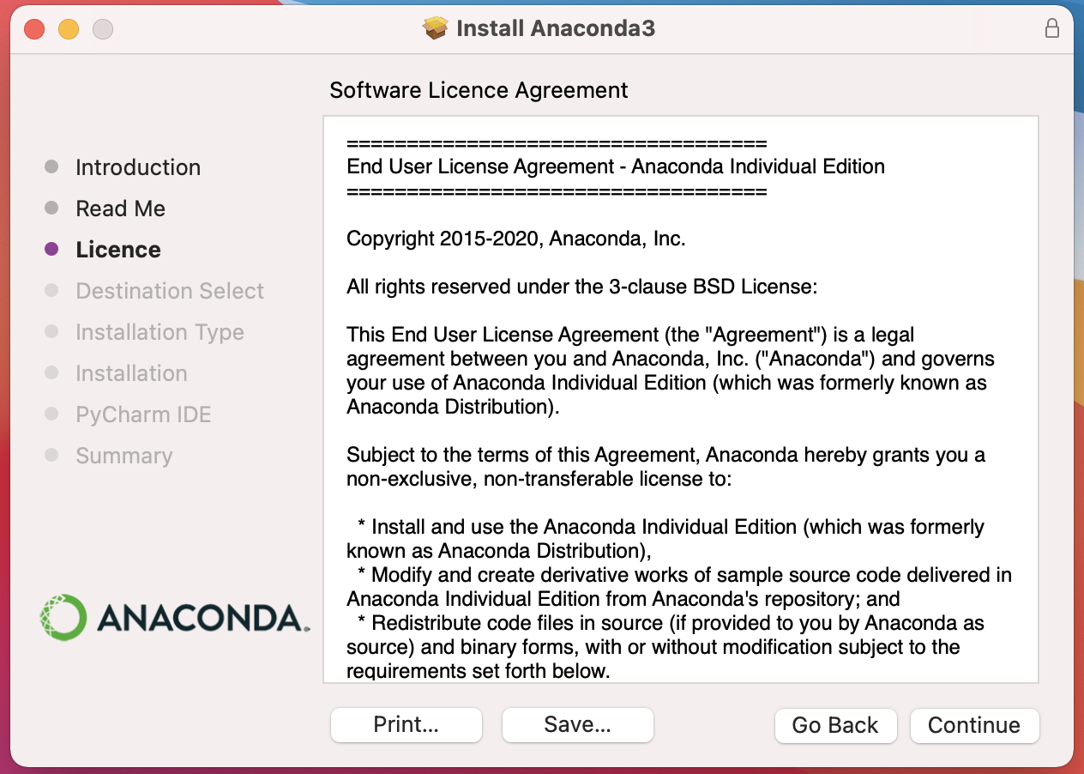Save the licence agreement
The height and width of the screenshot is (774, 1084).
click(577, 725)
